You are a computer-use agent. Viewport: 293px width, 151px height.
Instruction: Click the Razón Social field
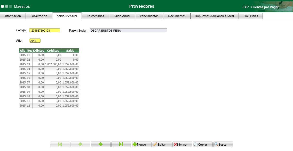coord(129,31)
